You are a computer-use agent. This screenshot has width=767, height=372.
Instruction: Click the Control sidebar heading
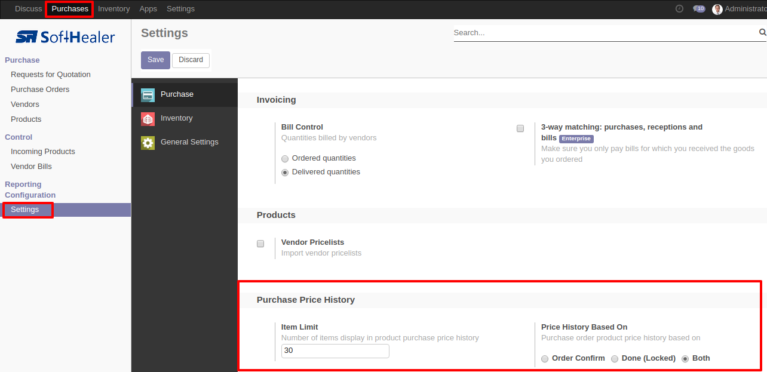click(19, 137)
